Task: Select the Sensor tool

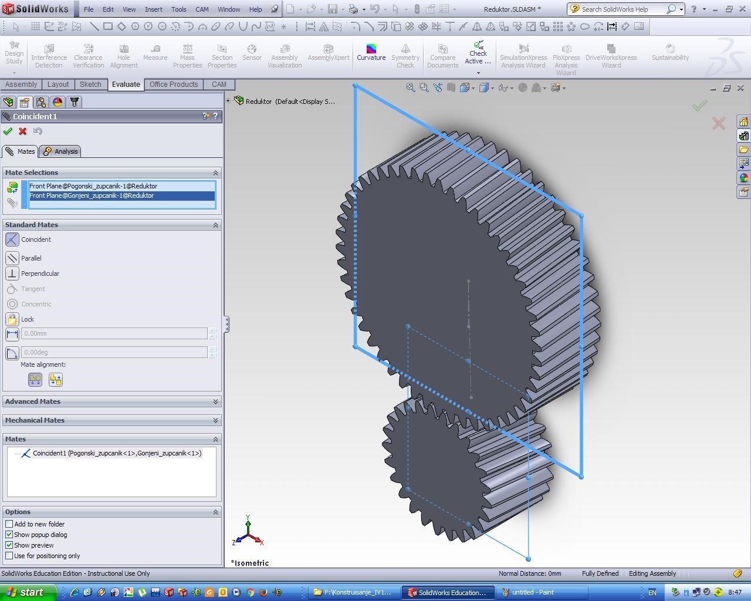Action: pyautogui.click(x=252, y=53)
